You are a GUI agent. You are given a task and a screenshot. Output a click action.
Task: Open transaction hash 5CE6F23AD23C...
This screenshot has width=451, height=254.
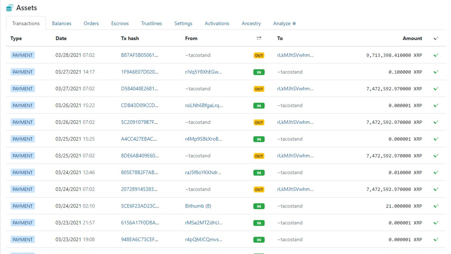(x=140, y=206)
